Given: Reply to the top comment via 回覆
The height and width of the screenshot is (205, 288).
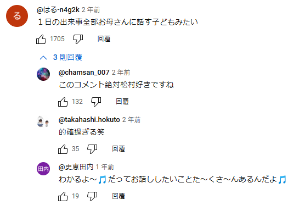Looking at the screenshot, I should click(x=104, y=39).
